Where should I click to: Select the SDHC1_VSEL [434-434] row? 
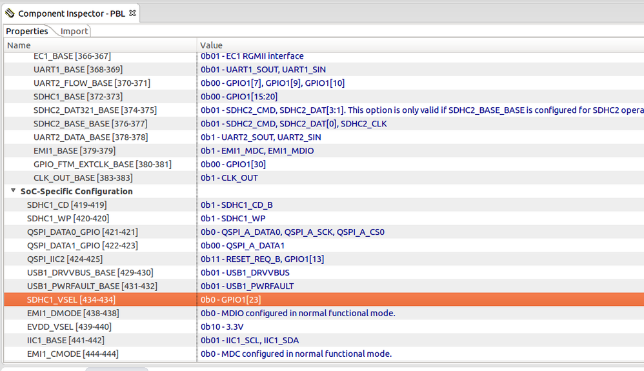(x=71, y=299)
